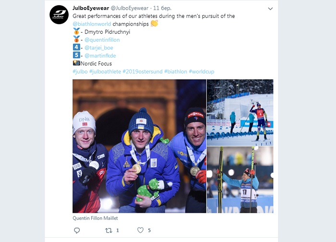The image size is (336, 242).
Task: Click the tweet date 11 бер.
Action: coord(162,8)
